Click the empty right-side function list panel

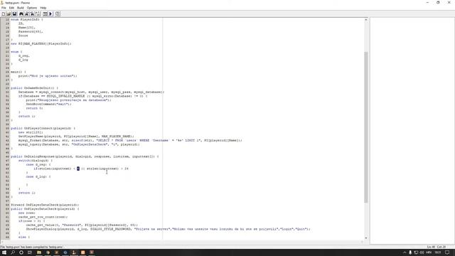coord(412,131)
